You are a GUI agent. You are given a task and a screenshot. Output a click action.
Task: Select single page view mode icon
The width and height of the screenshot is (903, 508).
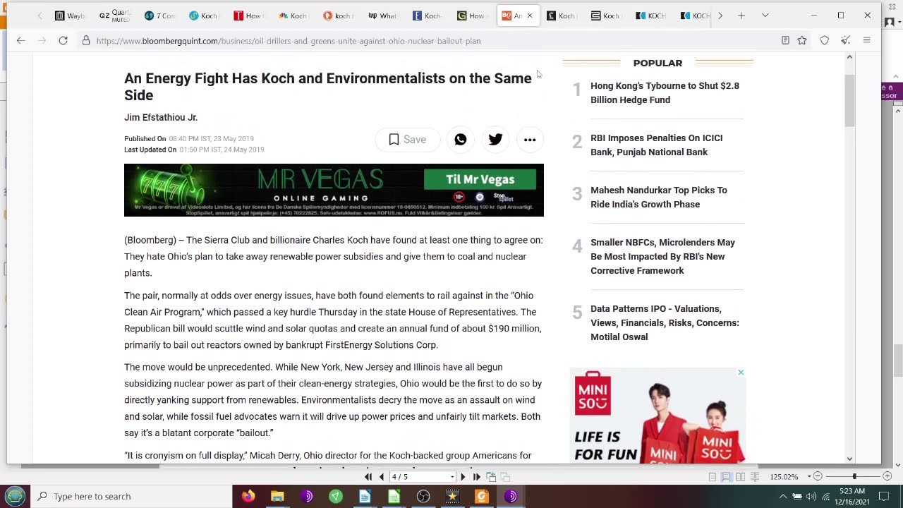[713, 477]
